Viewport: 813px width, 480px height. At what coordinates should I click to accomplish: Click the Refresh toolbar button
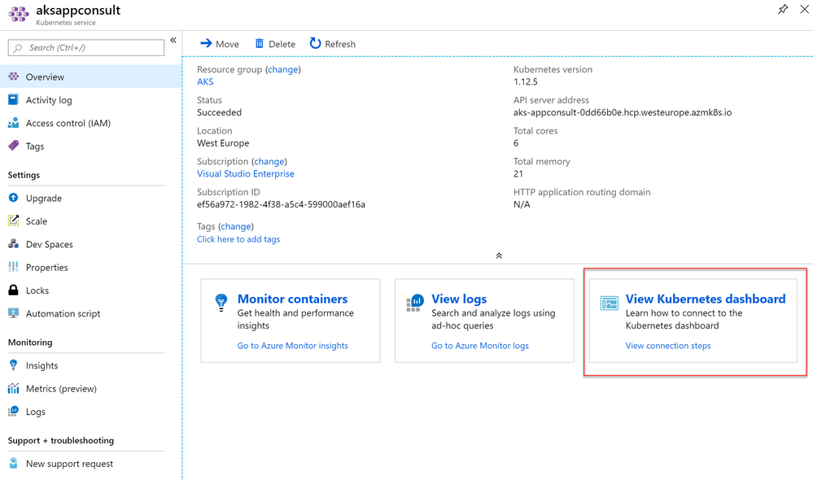(332, 44)
